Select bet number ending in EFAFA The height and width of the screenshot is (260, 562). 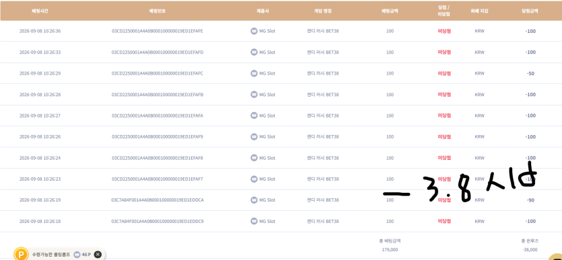click(x=157, y=116)
